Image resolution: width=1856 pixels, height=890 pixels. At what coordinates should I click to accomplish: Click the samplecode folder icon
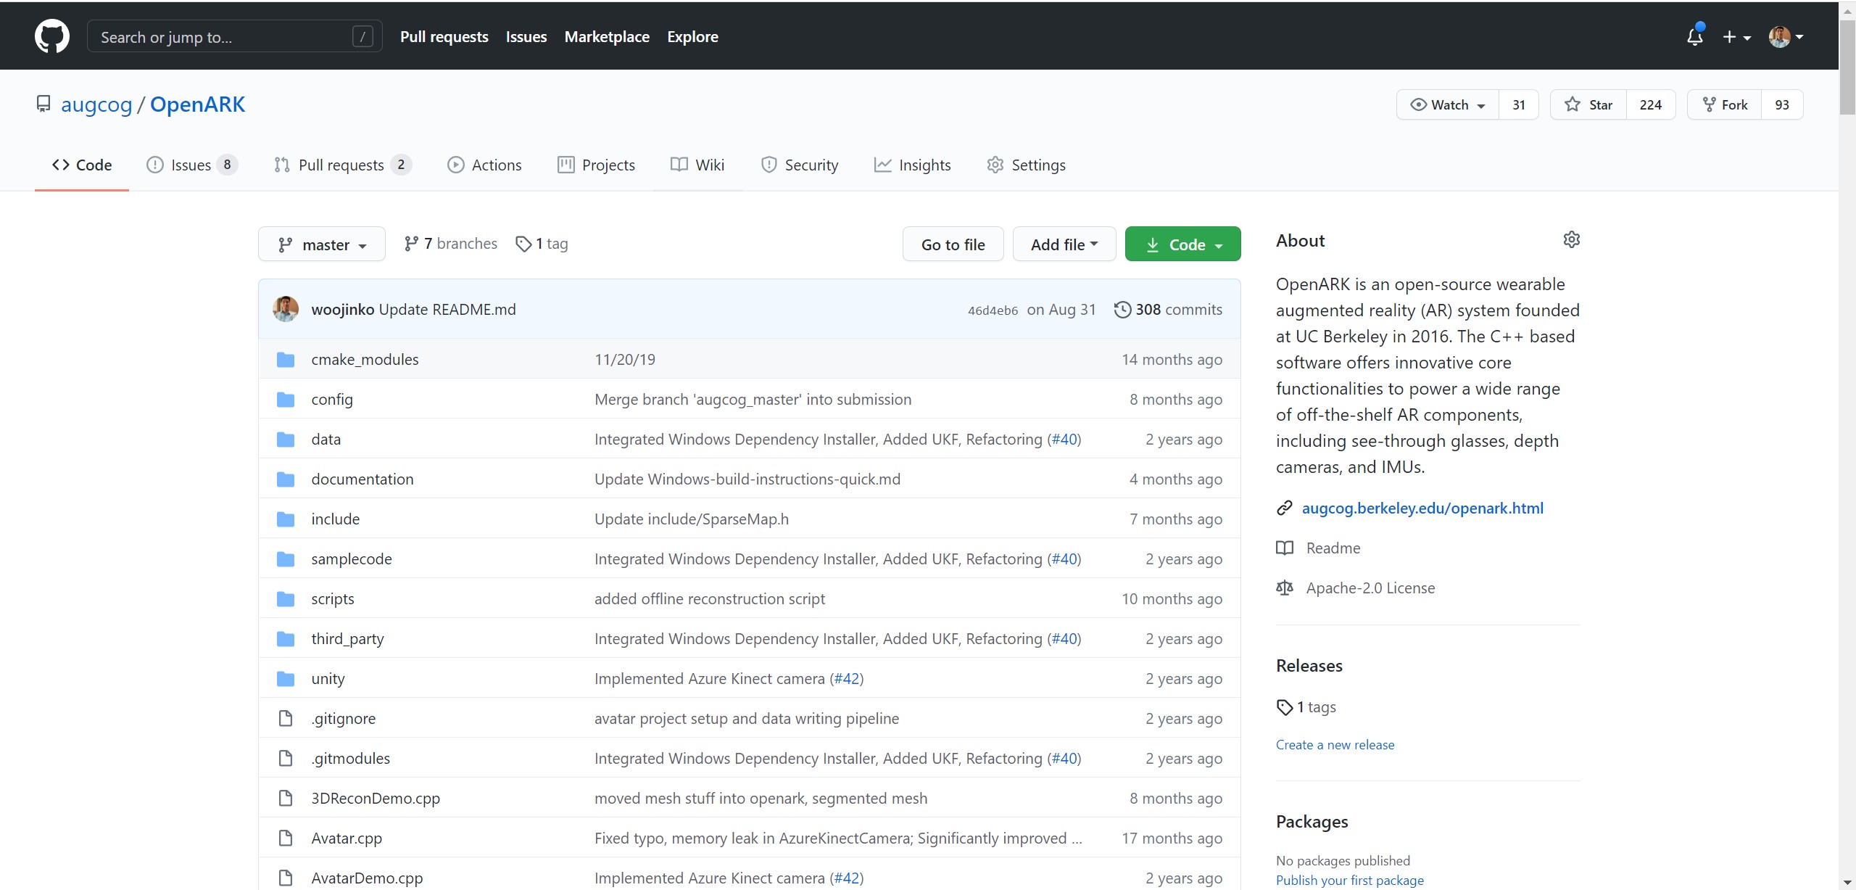point(286,559)
